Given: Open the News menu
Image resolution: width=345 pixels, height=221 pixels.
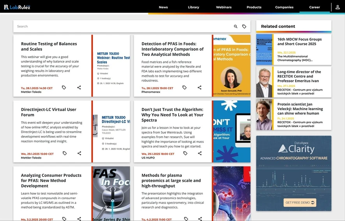Looking at the screenshot, I should 163,7.
